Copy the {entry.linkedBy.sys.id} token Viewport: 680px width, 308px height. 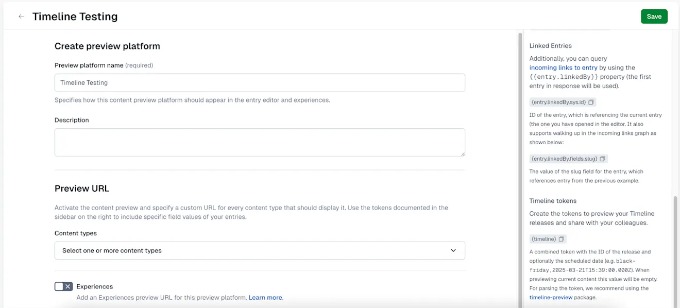pyautogui.click(x=591, y=102)
